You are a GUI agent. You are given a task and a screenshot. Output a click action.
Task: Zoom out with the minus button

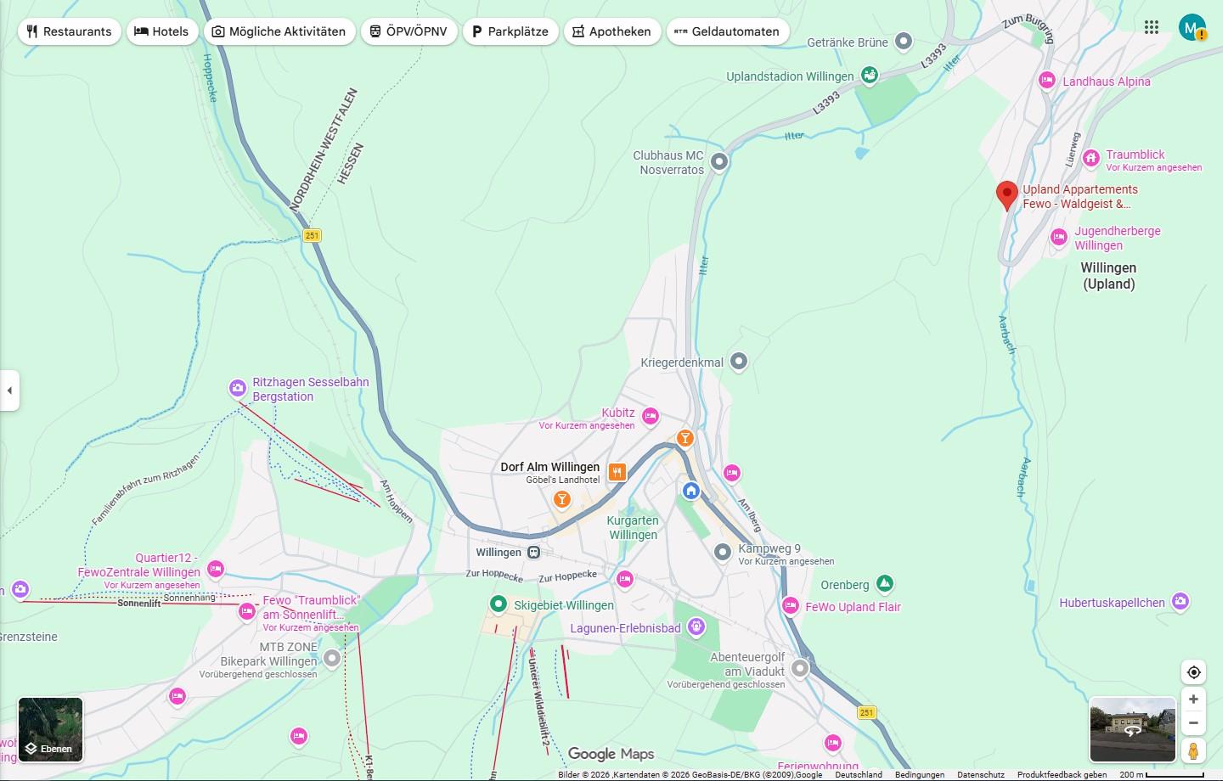point(1193,723)
